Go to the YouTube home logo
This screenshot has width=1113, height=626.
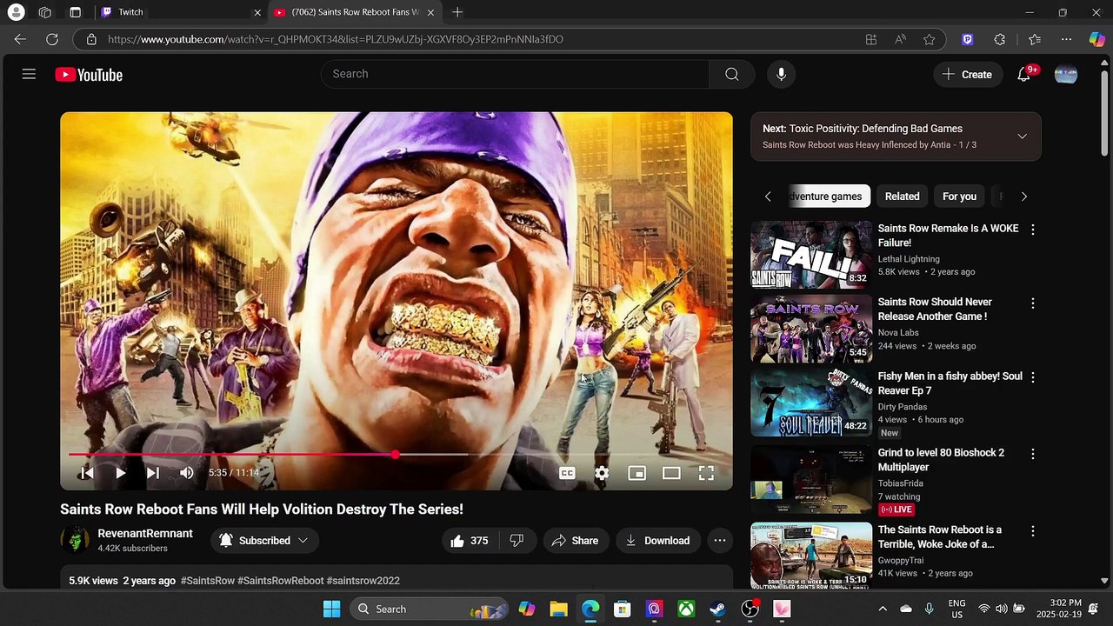click(x=89, y=75)
